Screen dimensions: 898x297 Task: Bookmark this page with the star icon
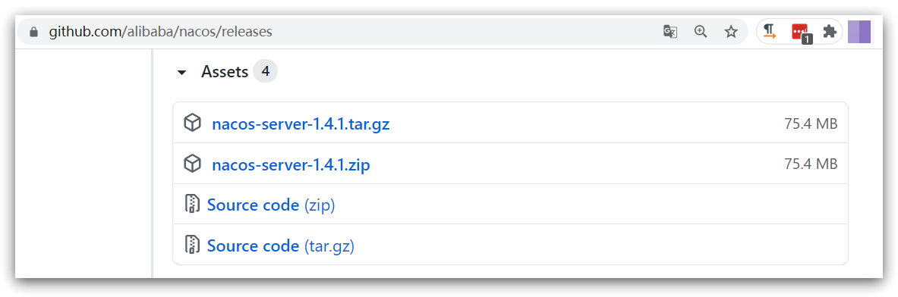[x=731, y=32]
